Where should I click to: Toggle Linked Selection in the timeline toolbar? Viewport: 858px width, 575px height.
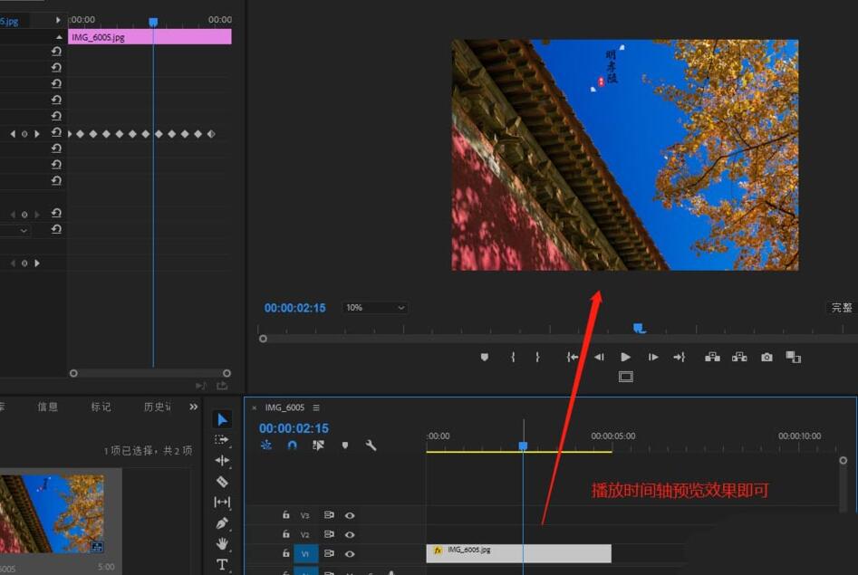pos(318,446)
